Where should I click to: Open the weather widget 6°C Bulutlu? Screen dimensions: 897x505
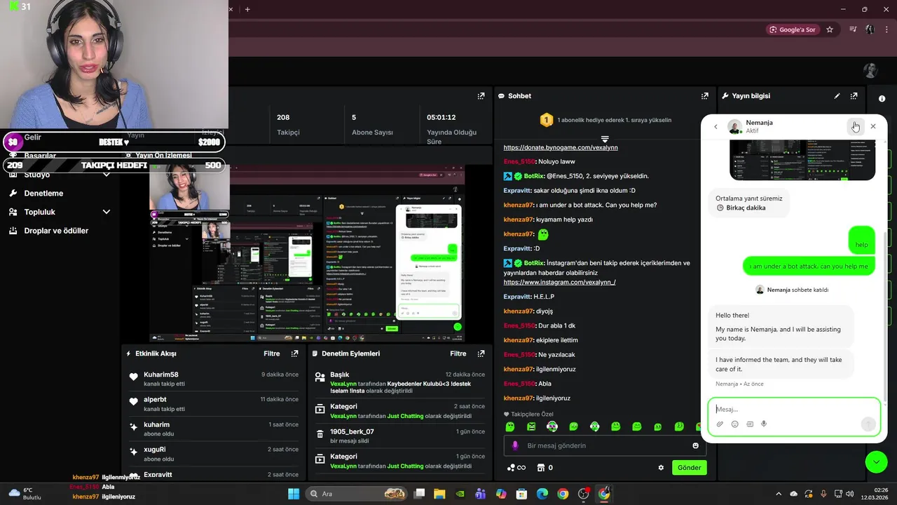pyautogui.click(x=25, y=494)
